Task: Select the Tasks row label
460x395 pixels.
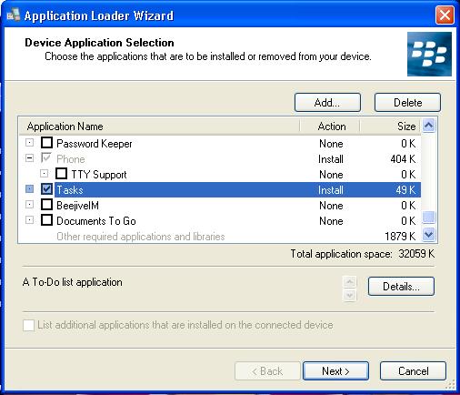Action: (x=70, y=190)
